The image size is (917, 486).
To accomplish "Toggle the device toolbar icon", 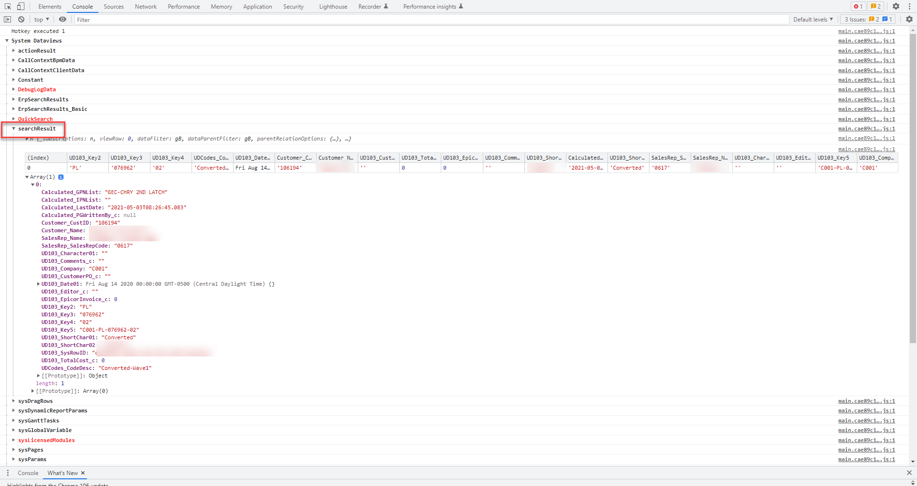I will 21,6.
